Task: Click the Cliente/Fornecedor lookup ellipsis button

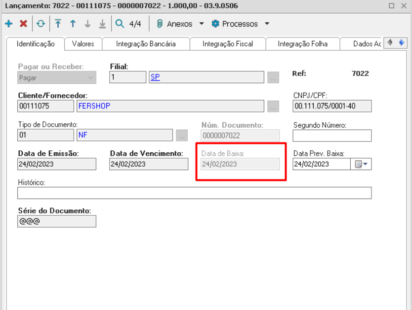Action: pos(273,106)
